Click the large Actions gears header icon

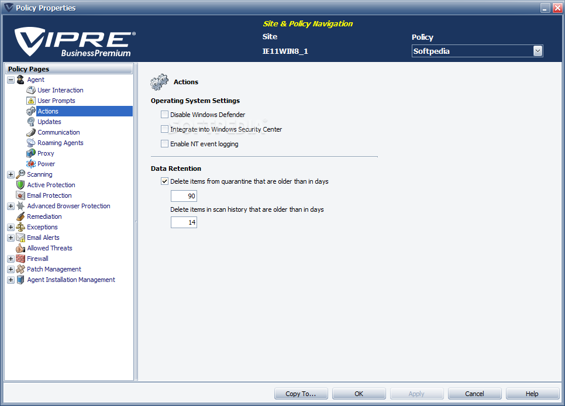159,82
